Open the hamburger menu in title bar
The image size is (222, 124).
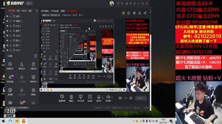135,3
